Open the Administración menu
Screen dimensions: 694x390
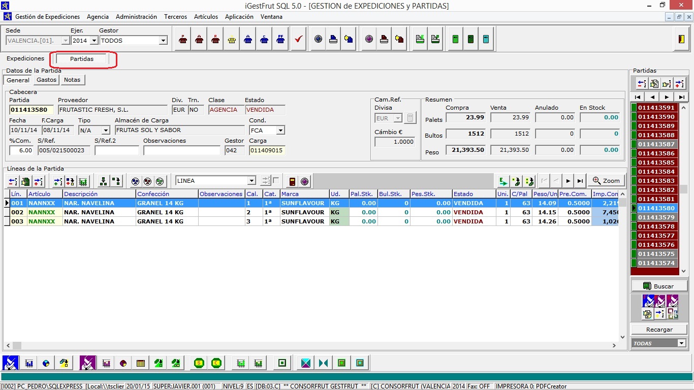pos(136,17)
